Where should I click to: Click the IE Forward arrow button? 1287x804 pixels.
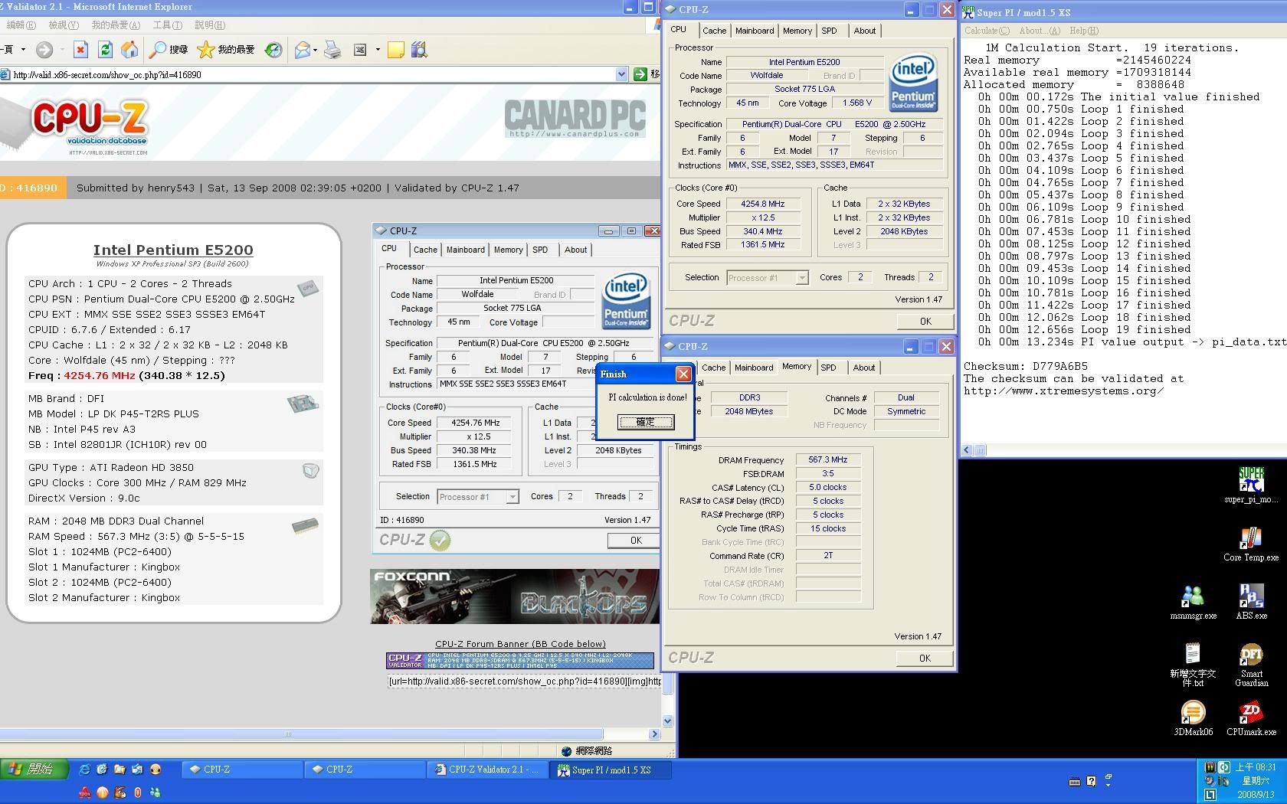(44, 50)
